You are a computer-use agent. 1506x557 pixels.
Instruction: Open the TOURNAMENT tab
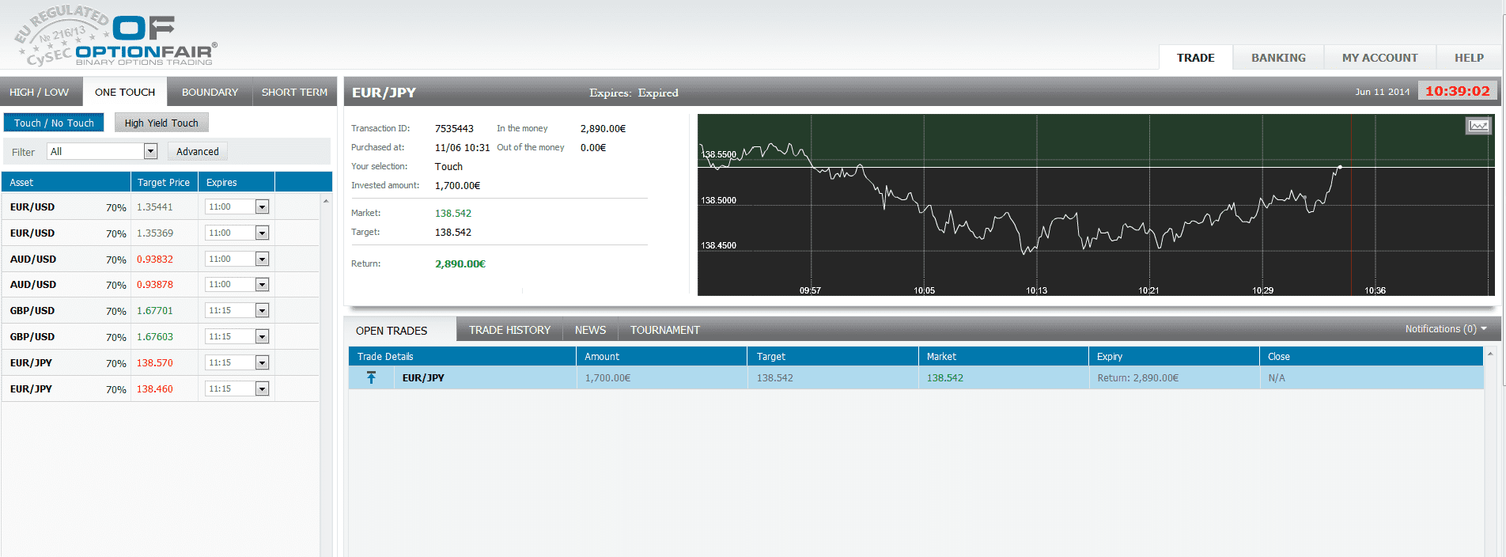point(665,330)
